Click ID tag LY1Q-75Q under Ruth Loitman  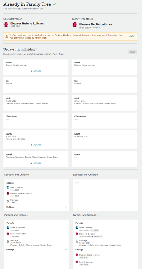point(84,265)
